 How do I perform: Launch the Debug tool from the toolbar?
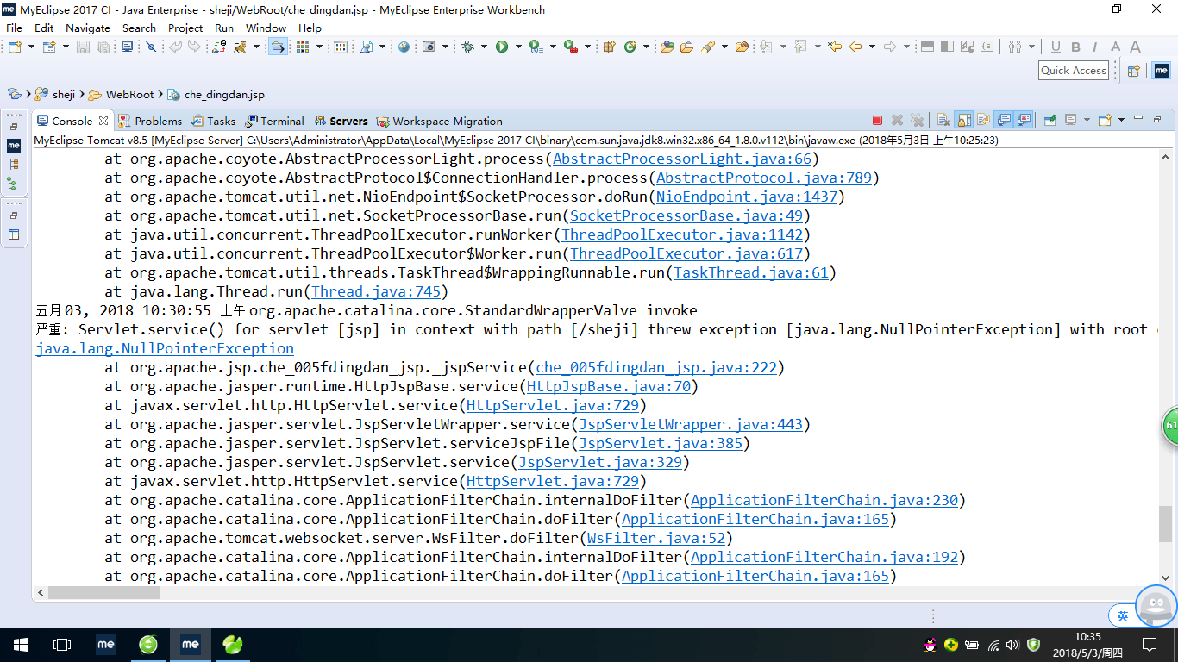pos(467,47)
